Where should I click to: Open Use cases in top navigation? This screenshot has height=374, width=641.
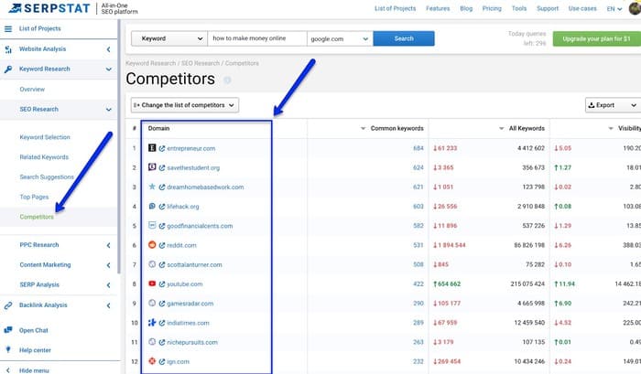pyautogui.click(x=582, y=8)
